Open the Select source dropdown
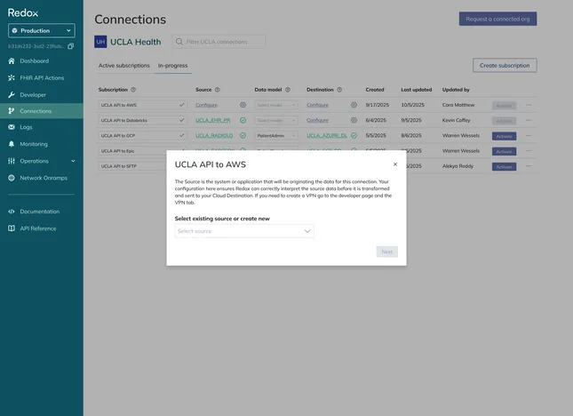This screenshot has height=416, width=573. coord(244,231)
